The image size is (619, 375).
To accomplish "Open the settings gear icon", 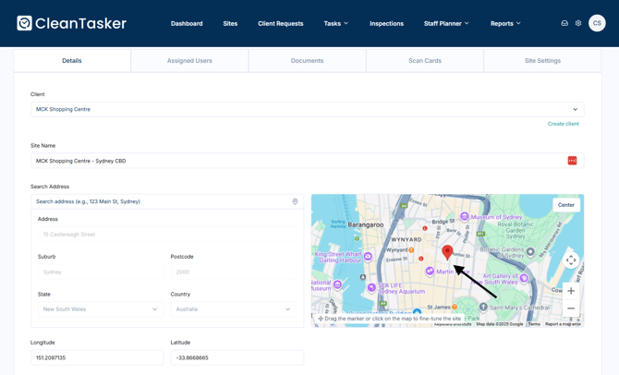I will (578, 23).
